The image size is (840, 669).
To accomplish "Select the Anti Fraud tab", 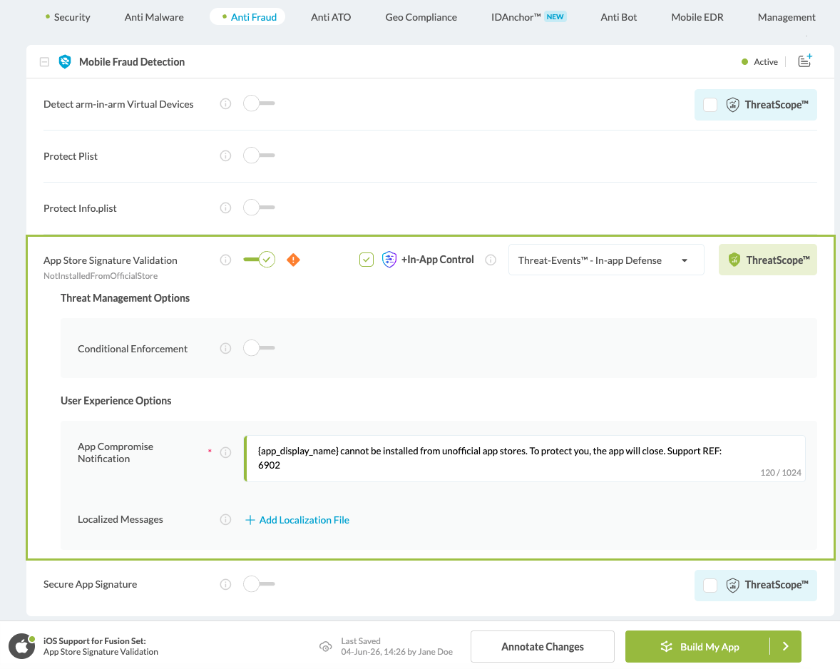I will tap(247, 17).
